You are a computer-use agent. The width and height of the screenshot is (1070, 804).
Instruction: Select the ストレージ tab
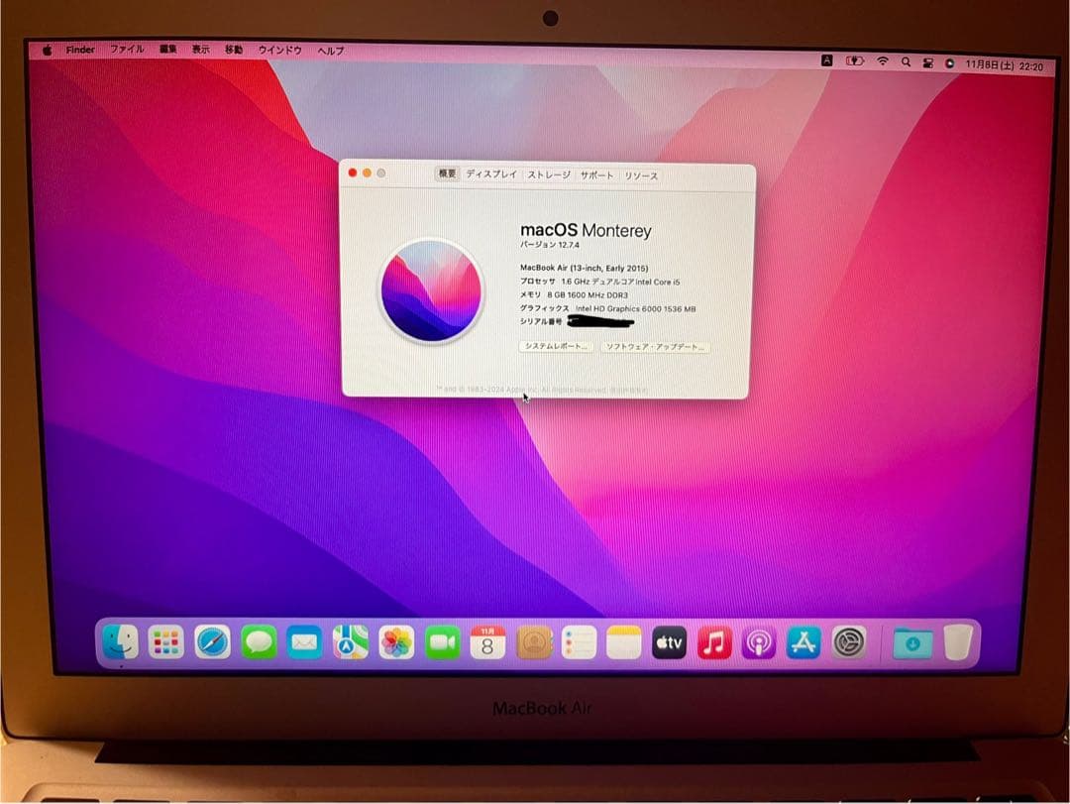tap(548, 174)
